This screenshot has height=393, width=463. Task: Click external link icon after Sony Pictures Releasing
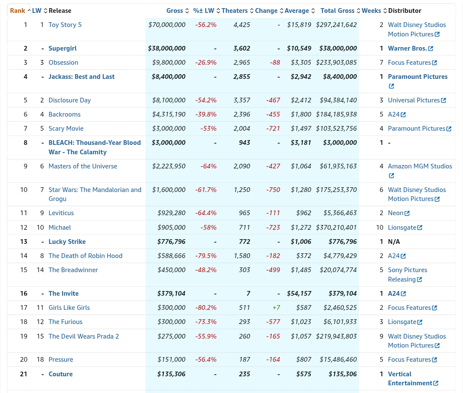[x=419, y=279]
